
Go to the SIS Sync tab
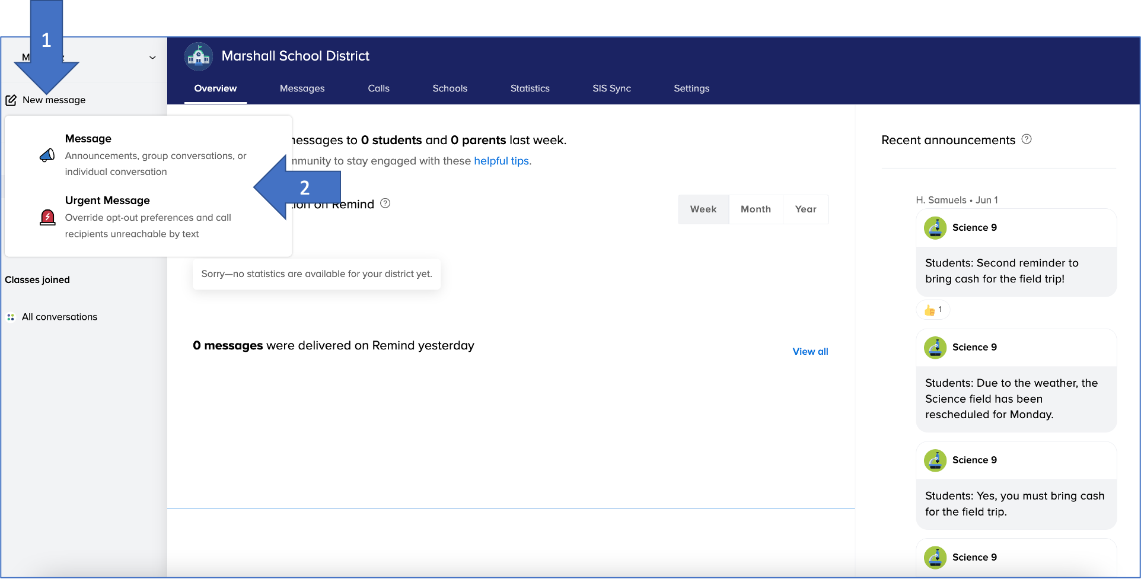pos(611,88)
